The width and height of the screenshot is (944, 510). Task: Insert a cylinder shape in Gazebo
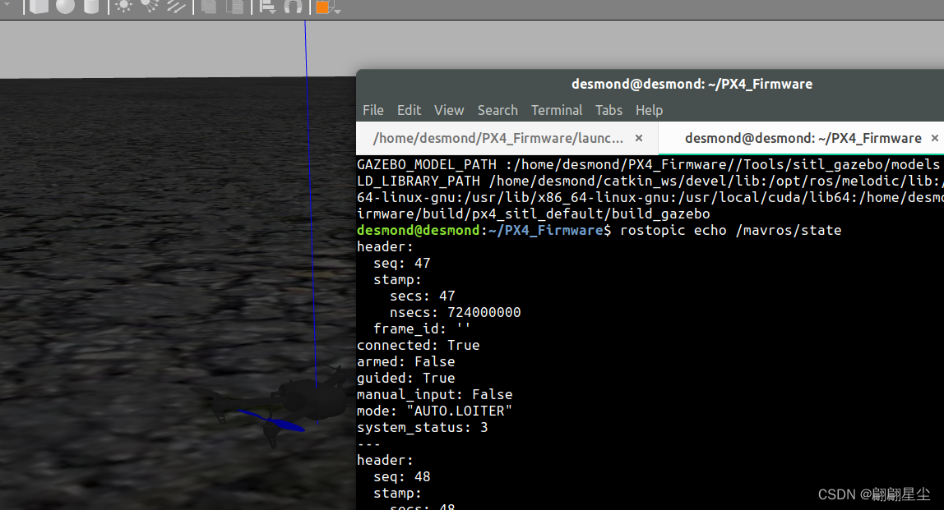(x=91, y=6)
